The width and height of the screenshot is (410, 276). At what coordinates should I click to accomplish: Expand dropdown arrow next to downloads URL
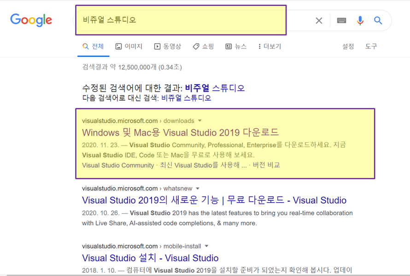tap(200, 121)
